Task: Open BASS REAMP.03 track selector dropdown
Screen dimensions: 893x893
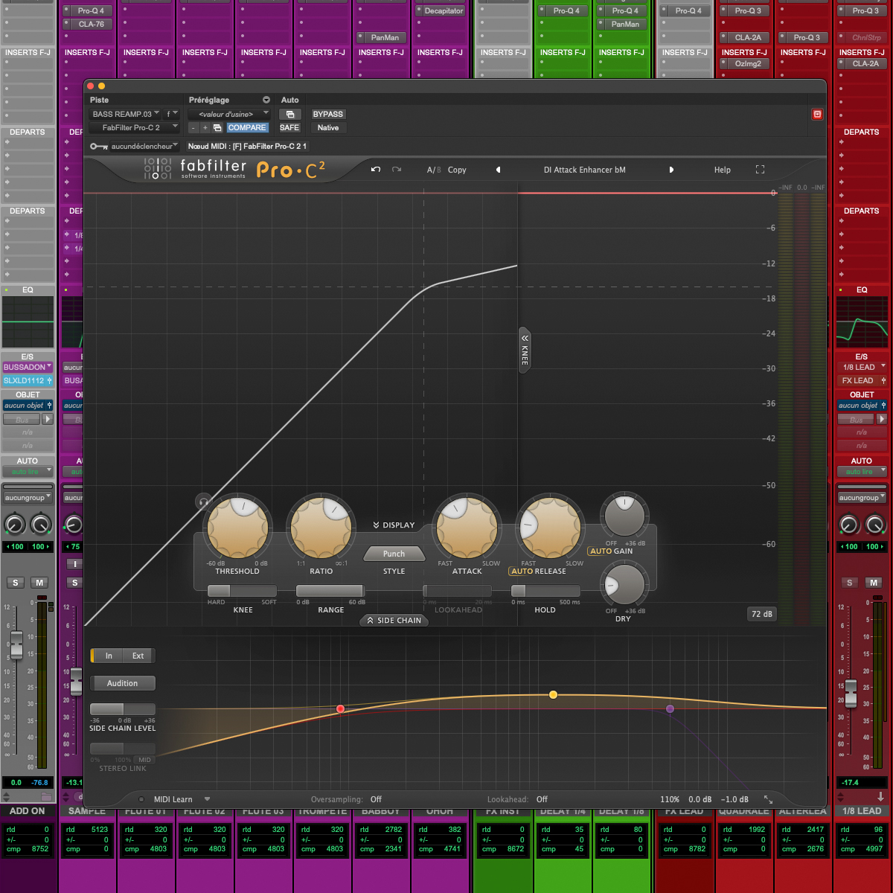Action: coord(125,114)
